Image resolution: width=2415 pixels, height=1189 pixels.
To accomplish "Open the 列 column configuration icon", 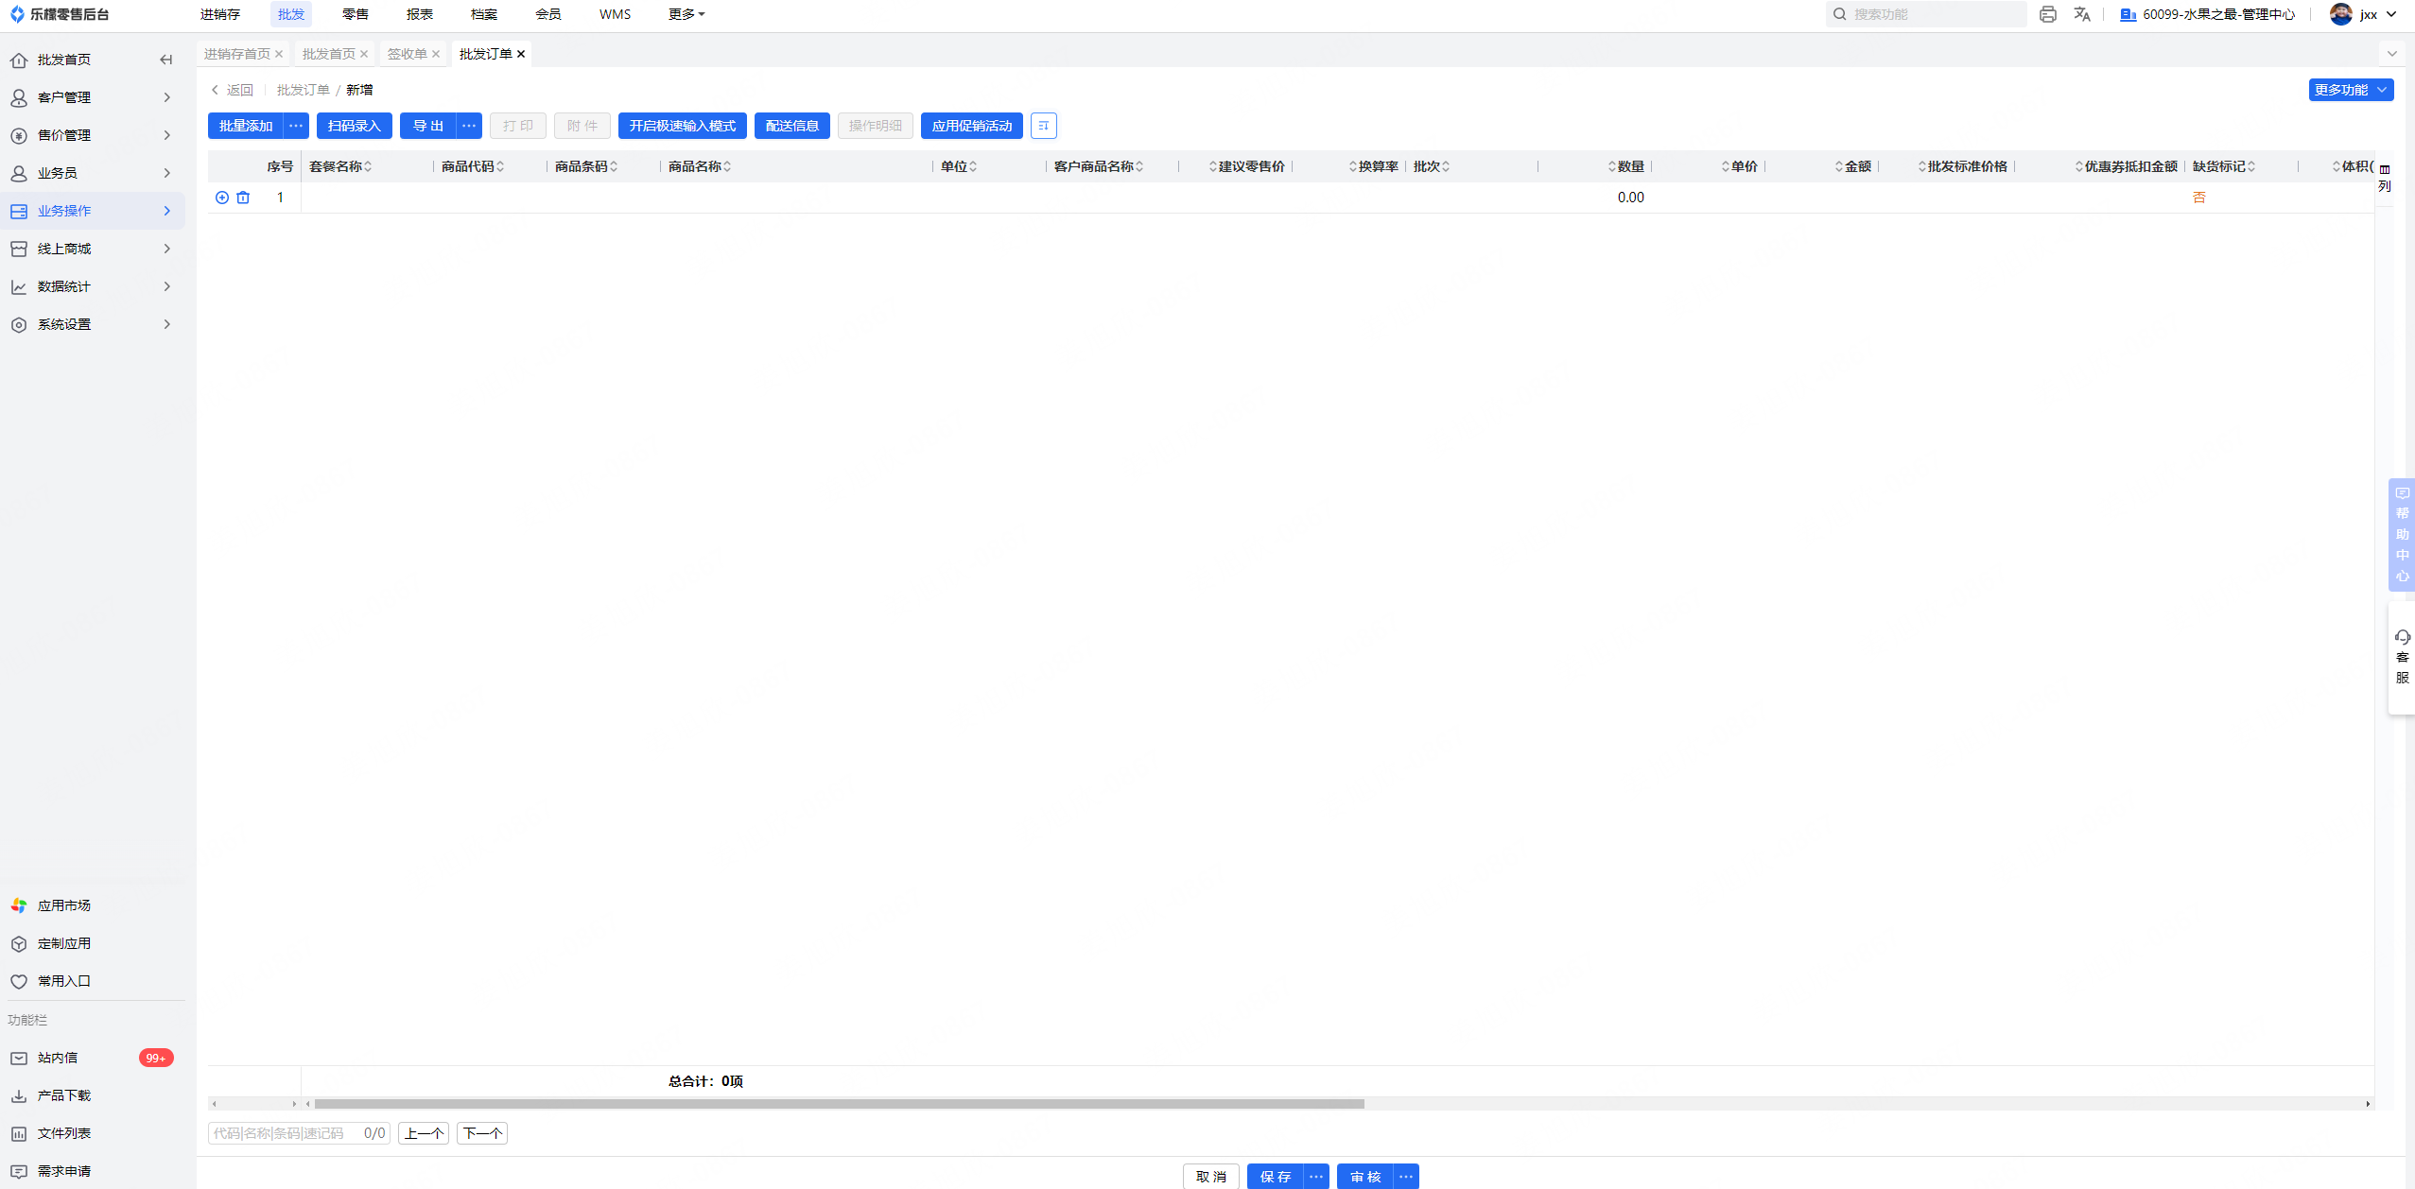I will (x=2385, y=177).
